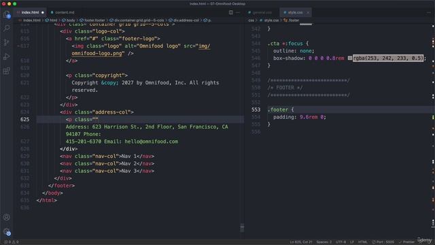Open the Source Control view
This screenshot has width=435, height=245.
(x=7, y=42)
